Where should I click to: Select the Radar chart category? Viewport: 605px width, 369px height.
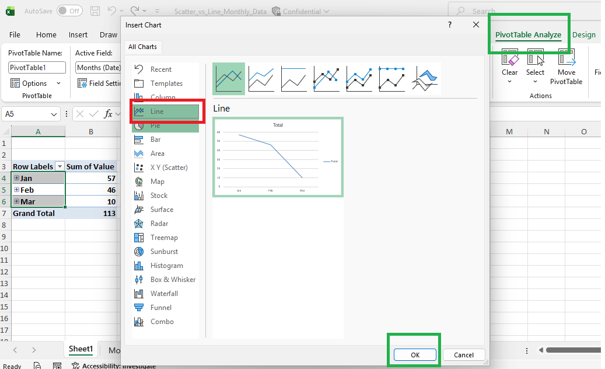(166, 224)
